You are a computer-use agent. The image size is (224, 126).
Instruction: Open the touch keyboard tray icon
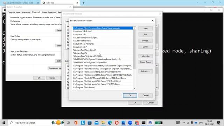click(178, 123)
